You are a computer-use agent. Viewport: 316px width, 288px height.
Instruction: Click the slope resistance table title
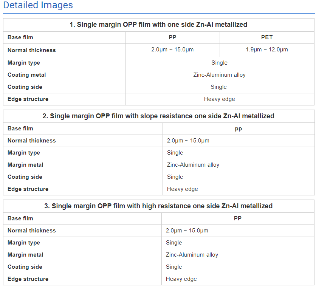coord(158,116)
